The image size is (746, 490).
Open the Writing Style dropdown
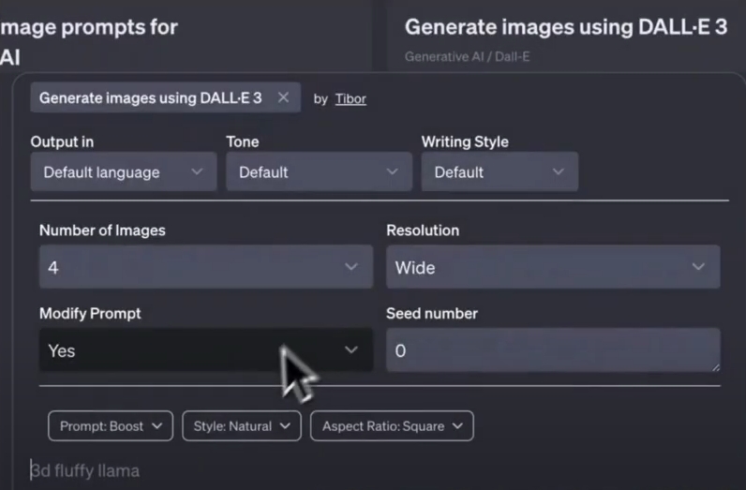pos(500,171)
